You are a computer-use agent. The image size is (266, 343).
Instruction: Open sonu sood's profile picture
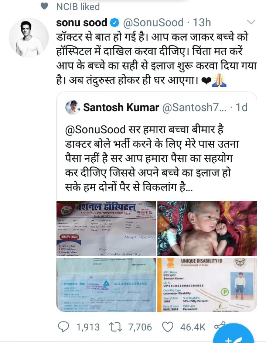point(29,38)
